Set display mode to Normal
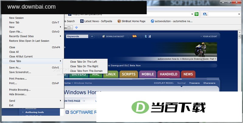The height and width of the screenshot is (123, 243). point(181,83)
